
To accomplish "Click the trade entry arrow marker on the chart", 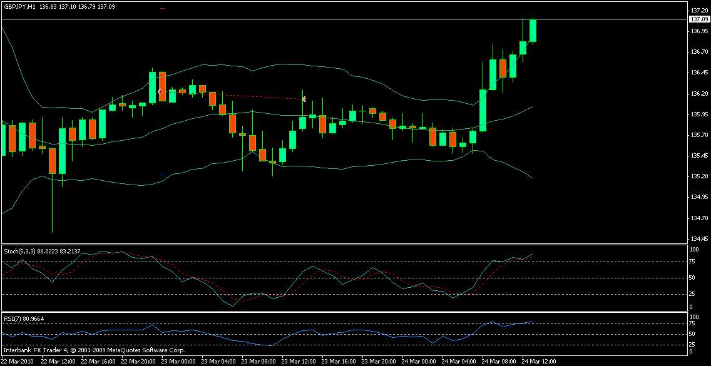I will [x=161, y=92].
